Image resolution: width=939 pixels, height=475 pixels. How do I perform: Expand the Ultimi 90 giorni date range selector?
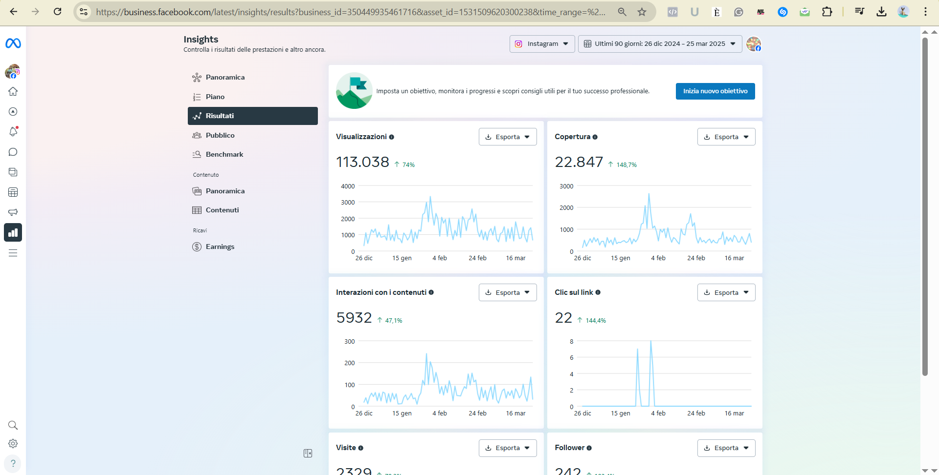660,44
